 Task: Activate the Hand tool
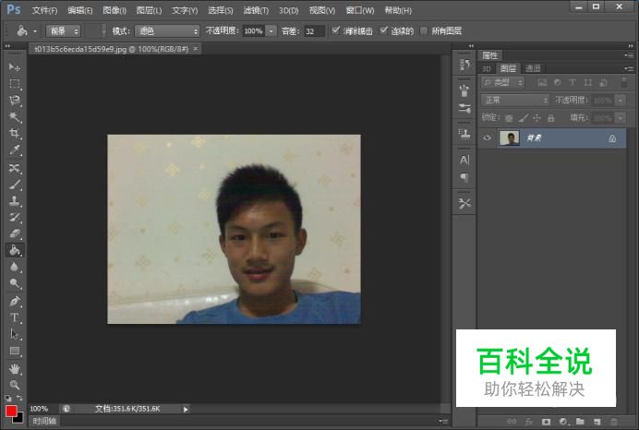[x=15, y=368]
